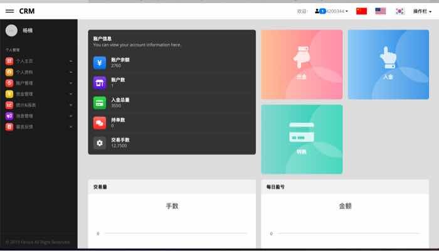
Task: Click the 交易量 chart panel header
Action: (x=172, y=187)
